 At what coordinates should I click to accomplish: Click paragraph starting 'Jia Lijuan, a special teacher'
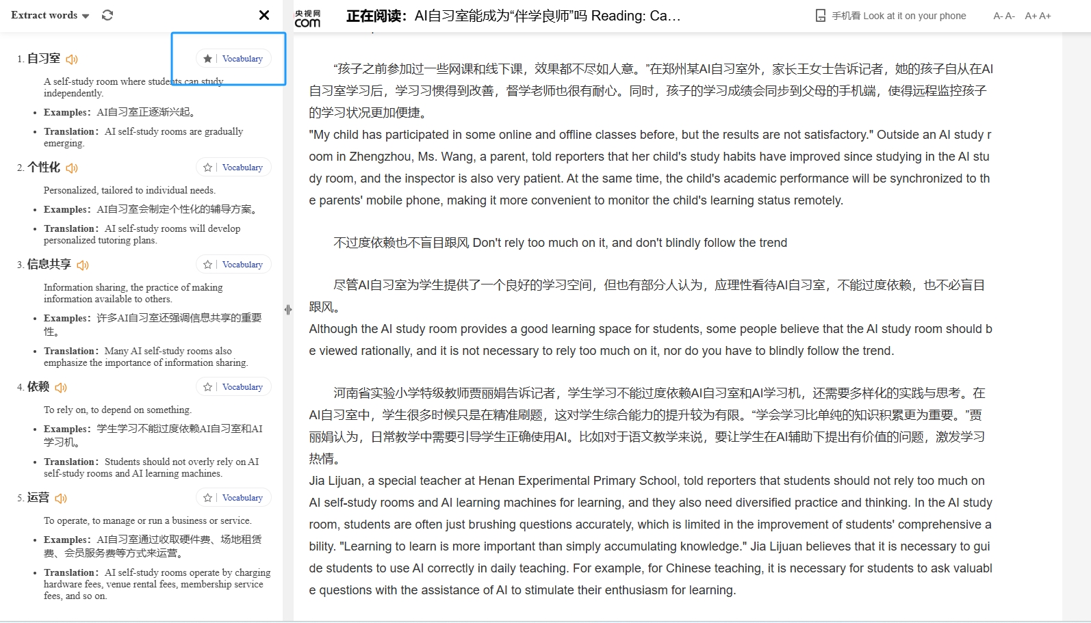tap(650, 535)
